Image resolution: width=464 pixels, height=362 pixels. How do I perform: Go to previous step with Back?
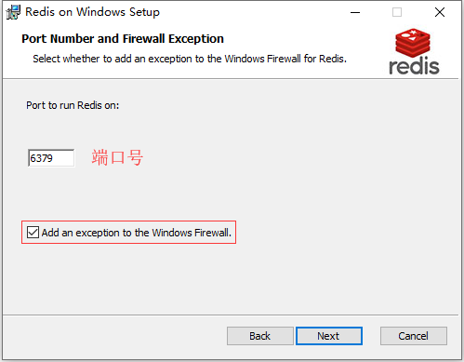pos(260,336)
